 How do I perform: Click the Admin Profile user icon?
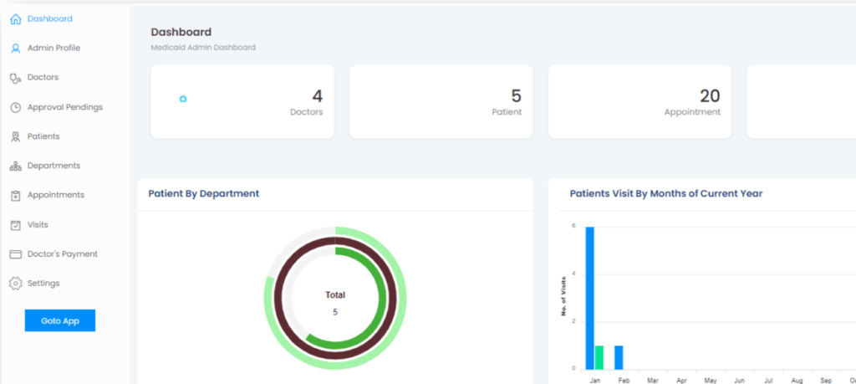click(x=15, y=48)
